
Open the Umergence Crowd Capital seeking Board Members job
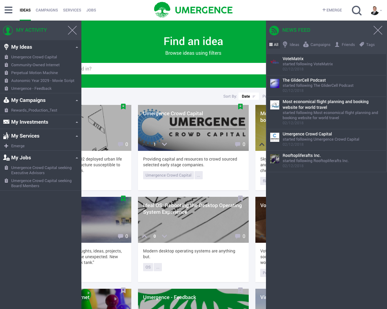click(41, 183)
